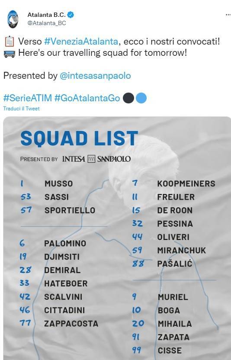Click the blue verified badge icon
The height and width of the screenshot is (360, 231).
point(71,15)
